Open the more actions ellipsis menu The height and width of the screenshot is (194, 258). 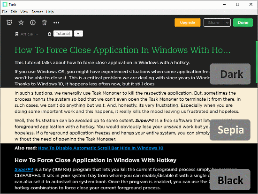(56, 22)
